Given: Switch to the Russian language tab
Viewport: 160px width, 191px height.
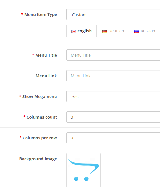Looking at the screenshot, I should coord(145,31).
